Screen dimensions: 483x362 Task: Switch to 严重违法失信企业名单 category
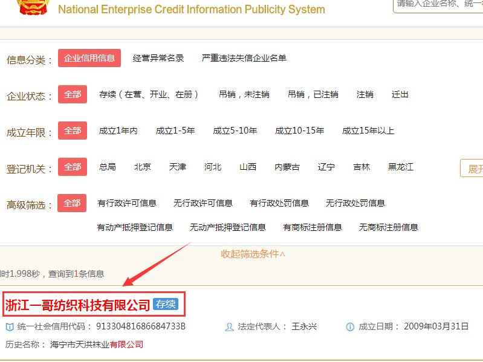tap(244, 58)
